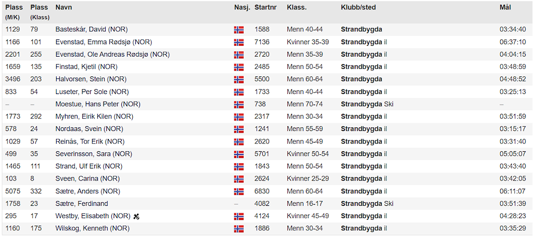Open Finstad, Kjetil's result entry

[86, 67]
